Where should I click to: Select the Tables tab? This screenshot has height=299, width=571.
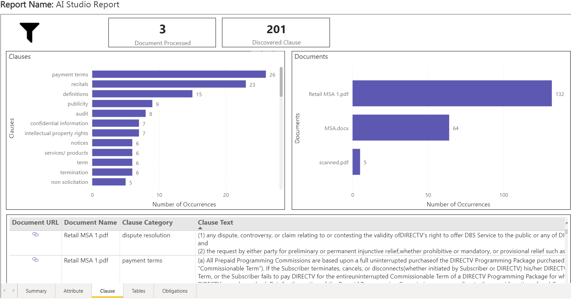tap(138, 291)
